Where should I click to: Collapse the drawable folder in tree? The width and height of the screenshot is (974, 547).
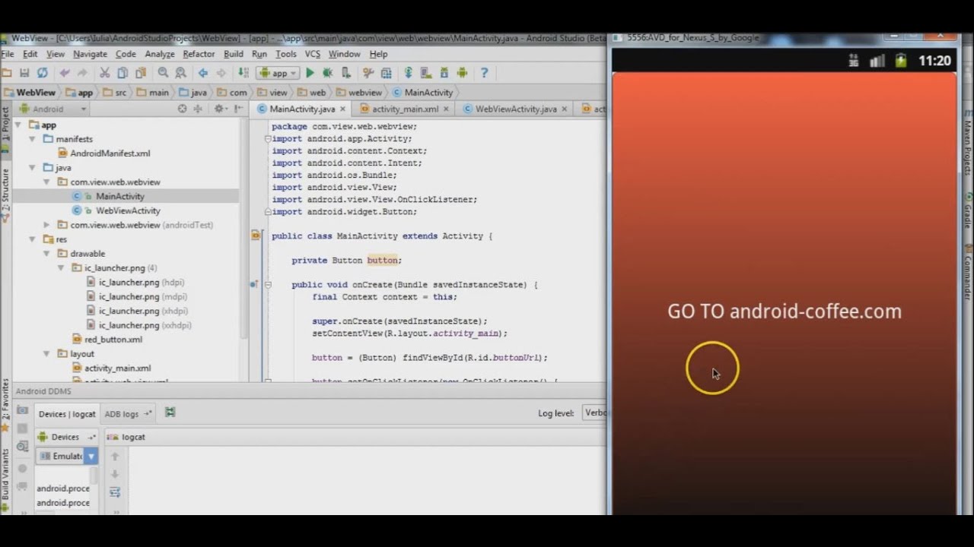(46, 254)
